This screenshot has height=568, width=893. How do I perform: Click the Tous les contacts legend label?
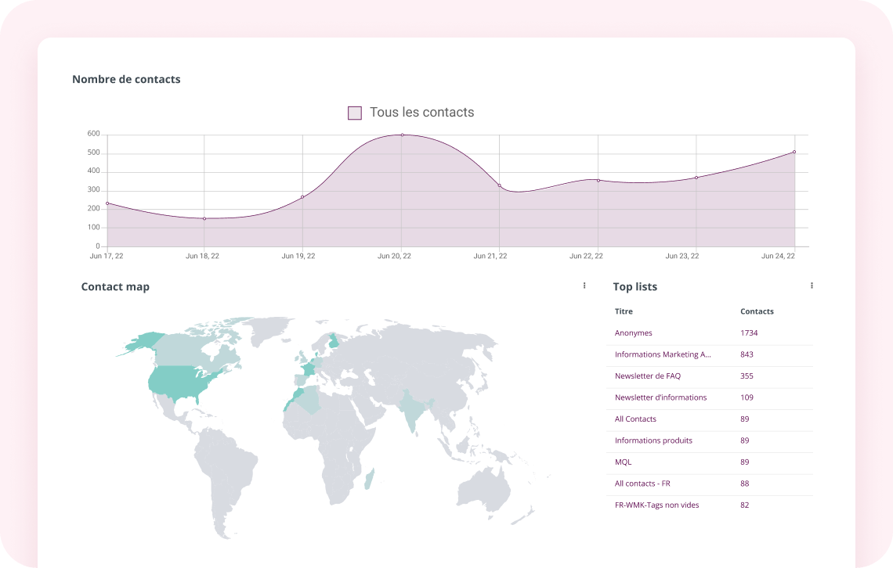click(421, 113)
